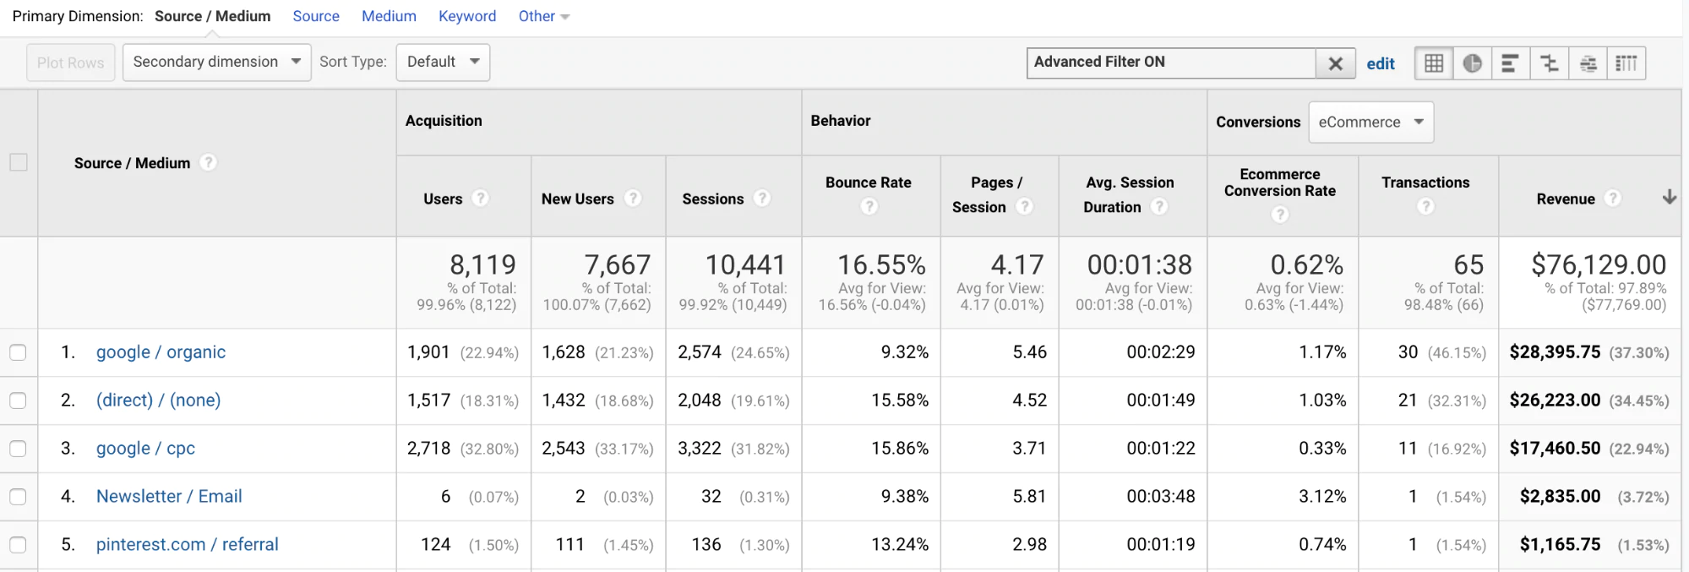Check the google / organic row checkbox
Viewport: 1689px width, 572px height.
[x=18, y=352]
